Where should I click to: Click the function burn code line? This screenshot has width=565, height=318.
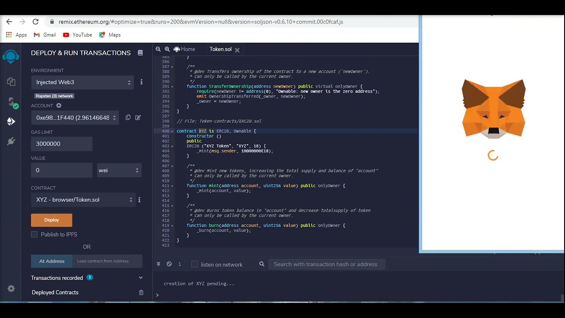tap(266, 225)
